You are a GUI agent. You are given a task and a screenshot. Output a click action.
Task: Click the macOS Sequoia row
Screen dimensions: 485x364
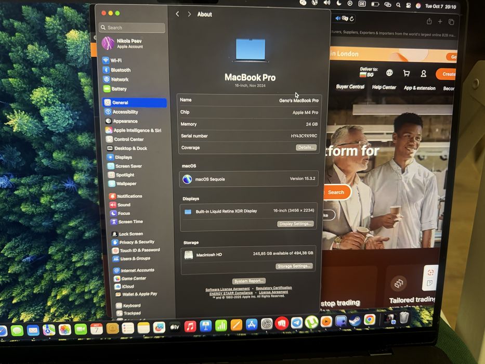click(x=248, y=179)
